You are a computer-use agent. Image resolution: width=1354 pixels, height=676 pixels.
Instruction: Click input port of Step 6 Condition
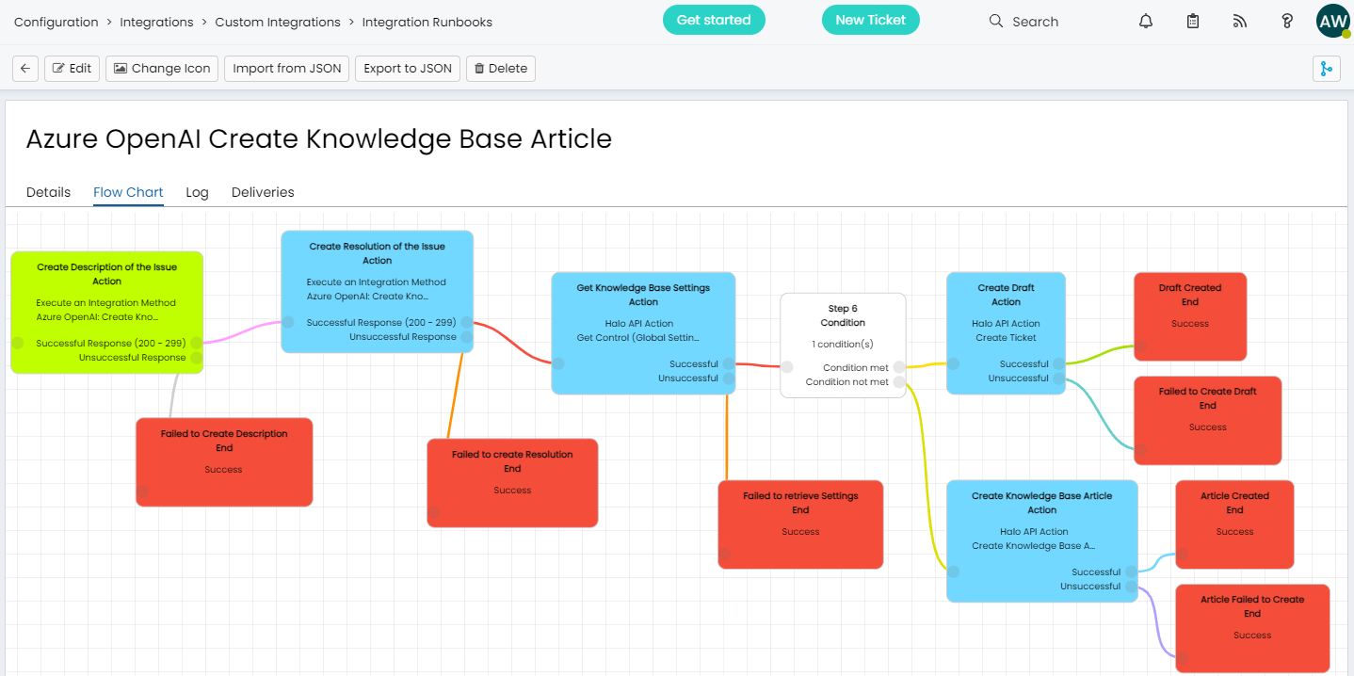[x=787, y=367]
